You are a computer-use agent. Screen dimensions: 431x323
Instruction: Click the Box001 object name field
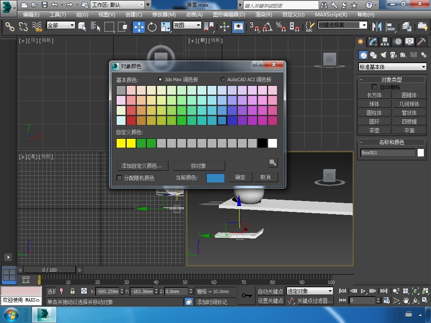tap(388, 153)
